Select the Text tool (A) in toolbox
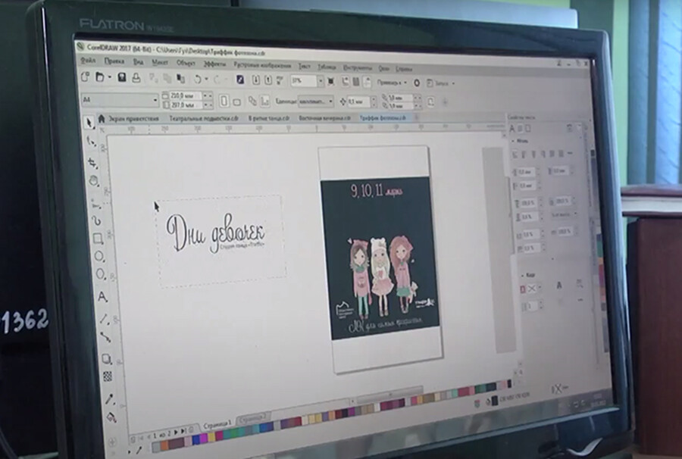This screenshot has height=459, width=682. click(x=102, y=297)
